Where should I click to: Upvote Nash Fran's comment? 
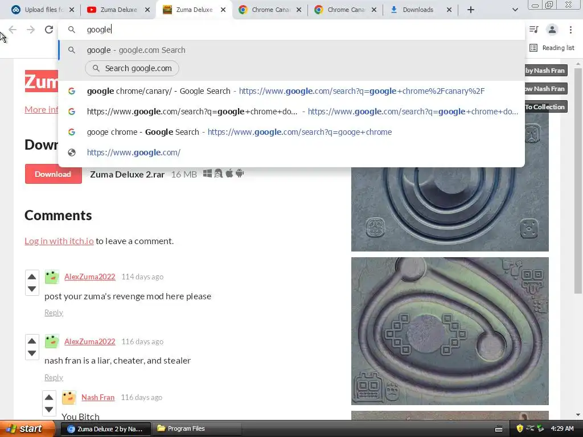[49, 397]
